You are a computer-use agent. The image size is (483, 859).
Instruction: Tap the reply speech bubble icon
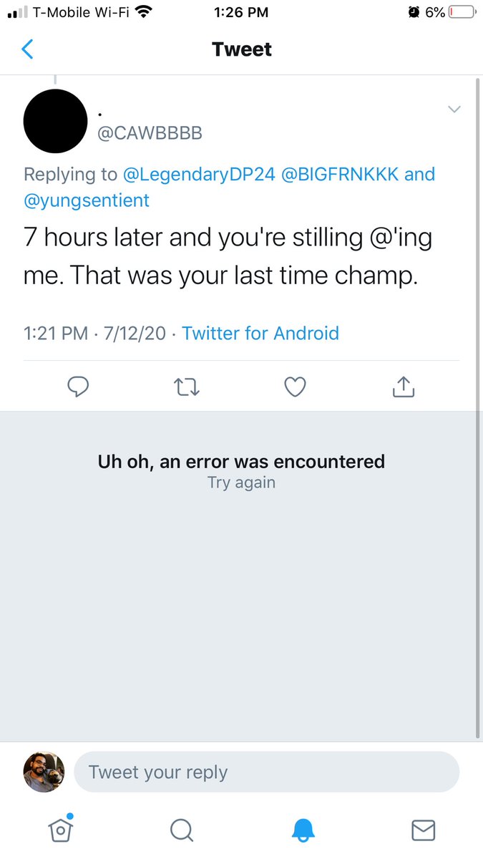[x=77, y=387]
